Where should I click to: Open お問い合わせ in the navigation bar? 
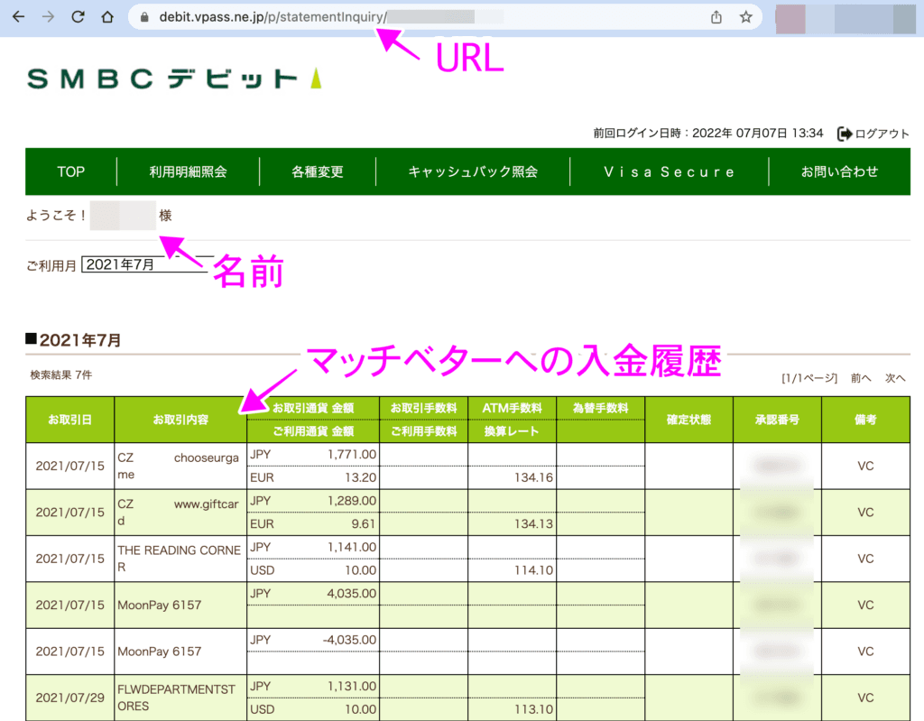point(839,171)
